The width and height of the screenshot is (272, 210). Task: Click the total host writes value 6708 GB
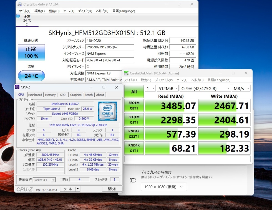(x=183, y=47)
